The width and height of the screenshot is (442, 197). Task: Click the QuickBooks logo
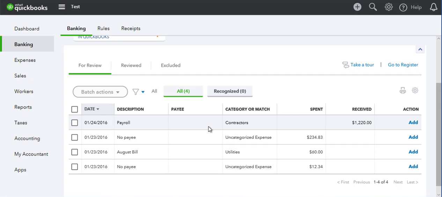(27, 7)
